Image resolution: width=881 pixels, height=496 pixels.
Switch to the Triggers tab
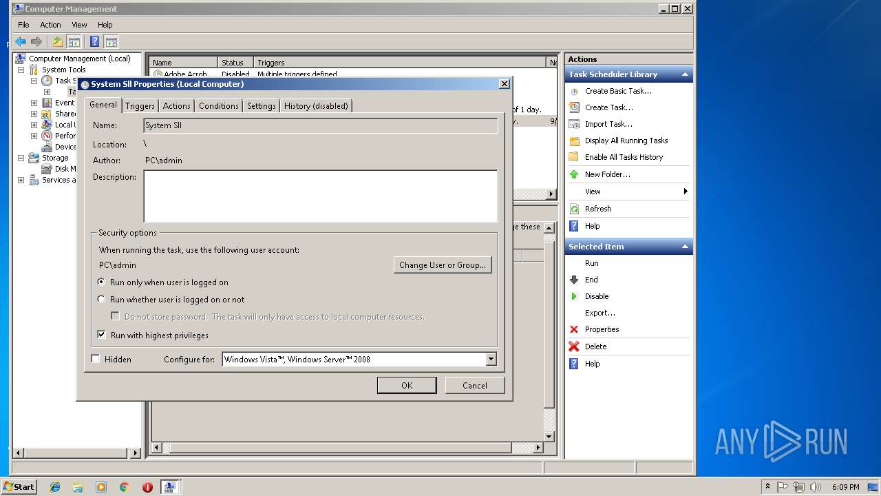click(140, 105)
